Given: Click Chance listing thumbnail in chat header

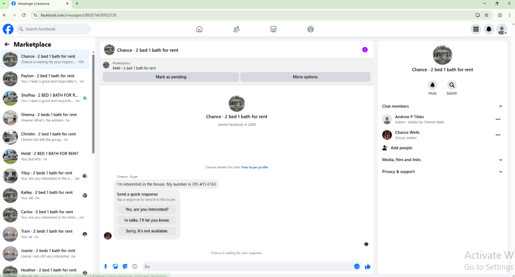Looking at the screenshot, I should [110, 50].
